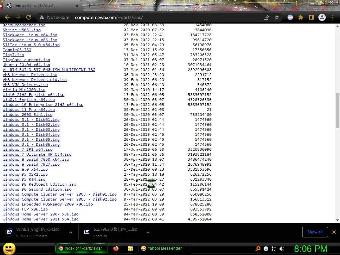The height and width of the screenshot is (255, 340).
Task: Click size value 5883697152 for Win10_21H2 row
Action: pos(200,95)
